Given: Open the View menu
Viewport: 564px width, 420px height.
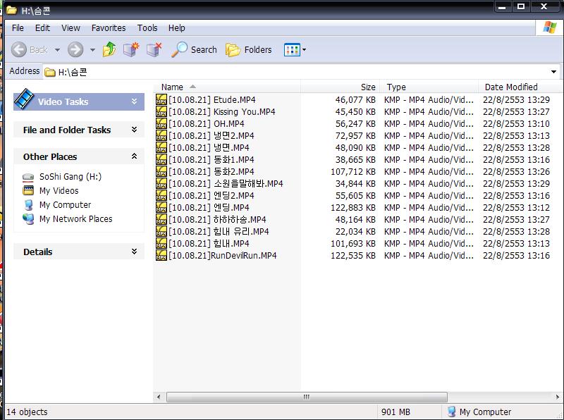Looking at the screenshot, I should coord(70,28).
